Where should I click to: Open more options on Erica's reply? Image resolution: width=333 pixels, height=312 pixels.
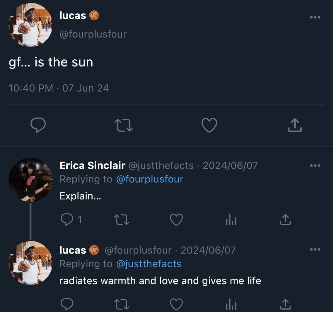click(315, 165)
